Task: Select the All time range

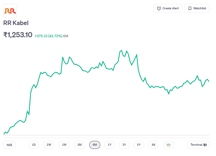Action: point(153,145)
